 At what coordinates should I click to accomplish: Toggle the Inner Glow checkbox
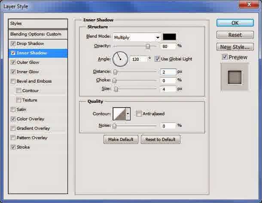click(13, 72)
